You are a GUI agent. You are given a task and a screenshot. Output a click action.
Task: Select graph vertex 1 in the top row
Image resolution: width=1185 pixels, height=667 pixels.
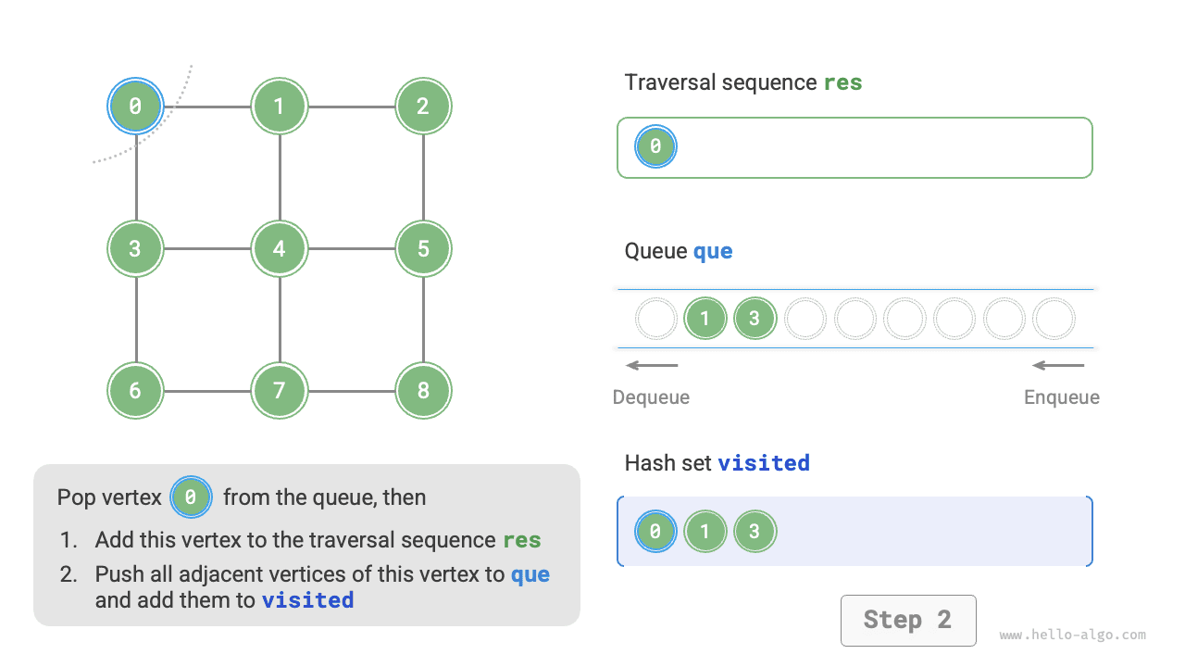pos(280,107)
